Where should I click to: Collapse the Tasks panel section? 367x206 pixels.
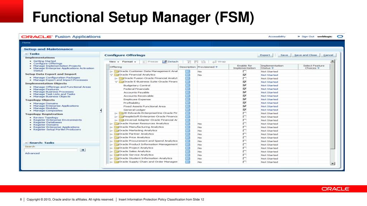tap(27, 54)
